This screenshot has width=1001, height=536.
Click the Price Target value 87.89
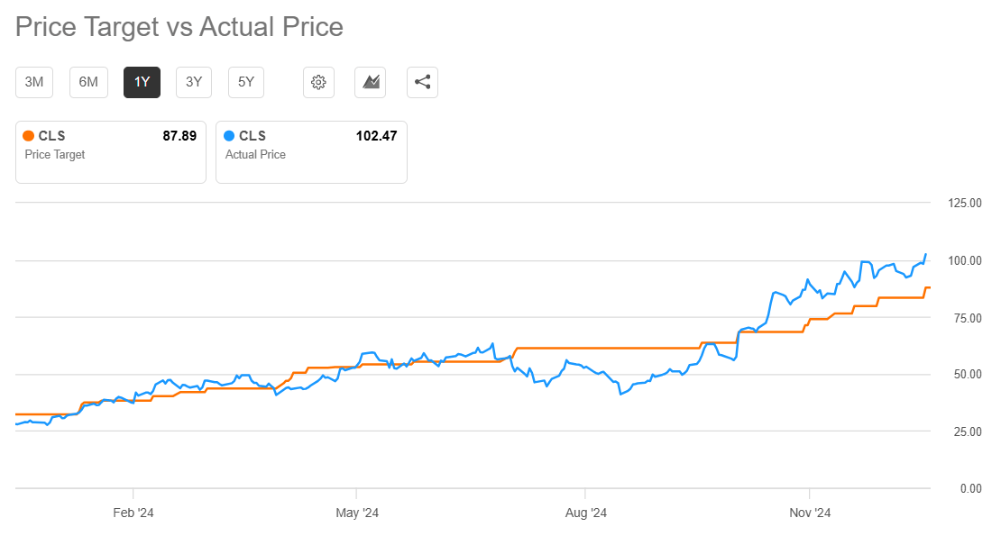coord(179,135)
